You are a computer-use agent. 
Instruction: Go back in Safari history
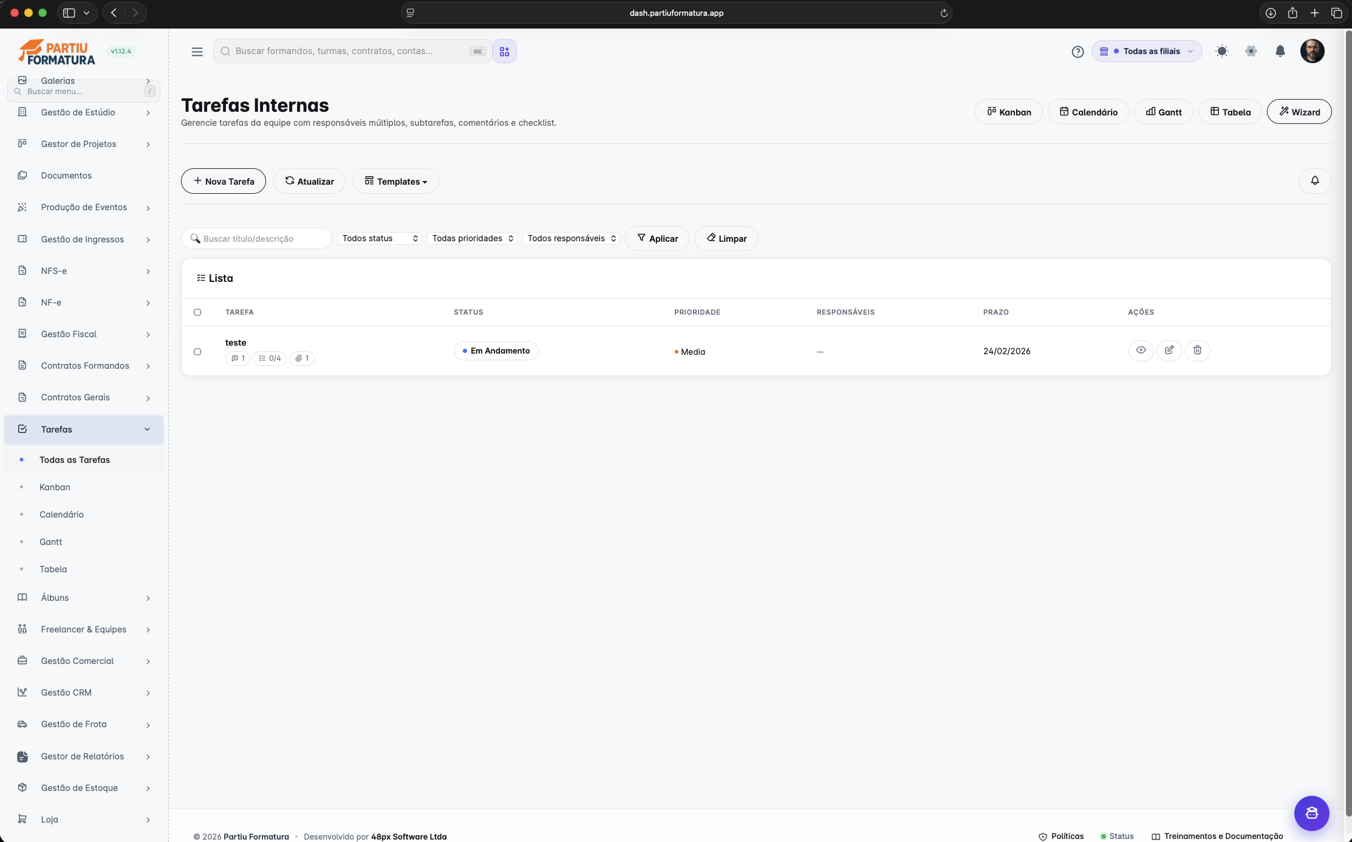pos(114,13)
